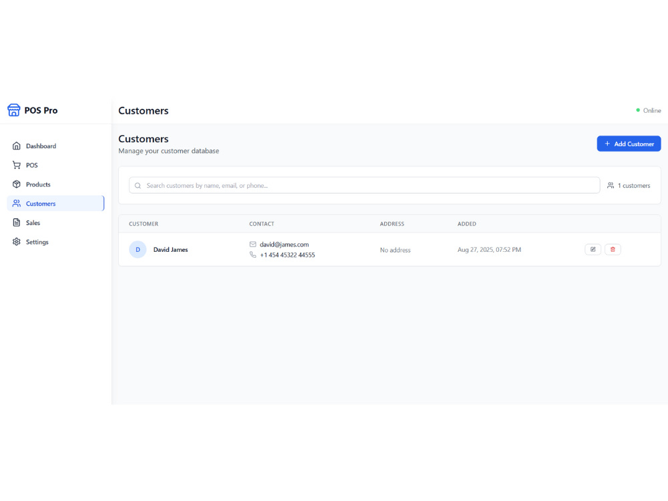This screenshot has width=668, height=501.
Task: Click the email envelope icon
Action: (x=253, y=244)
